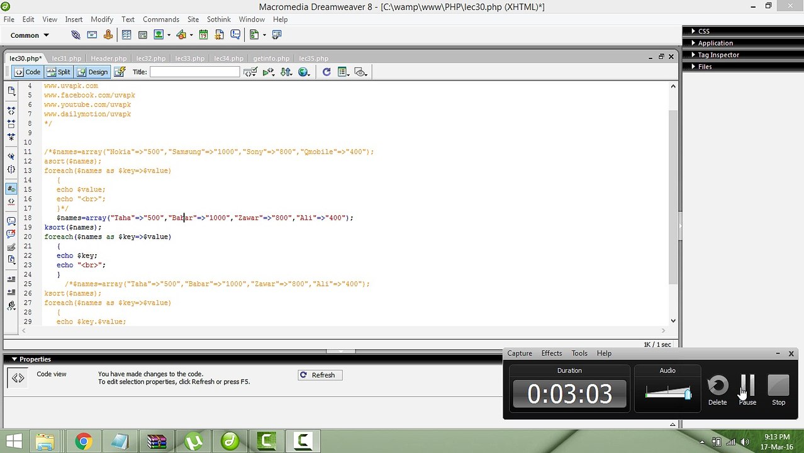Open the Validate Markup menu
The width and height of the screenshot is (804, 453).
269,72
